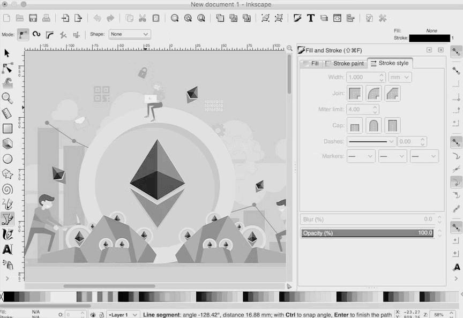Open the Shape dropdown
Viewport: 463px width, 318px height.
click(x=130, y=34)
